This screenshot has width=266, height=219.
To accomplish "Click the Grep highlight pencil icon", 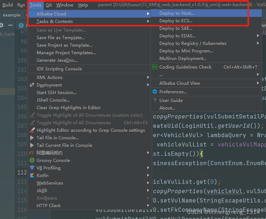I will tap(32, 130).
